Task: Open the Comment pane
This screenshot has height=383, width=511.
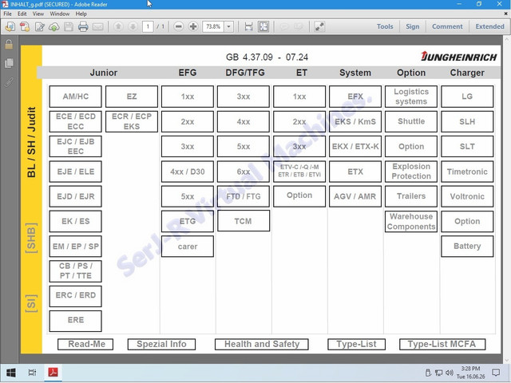Action: click(x=447, y=26)
